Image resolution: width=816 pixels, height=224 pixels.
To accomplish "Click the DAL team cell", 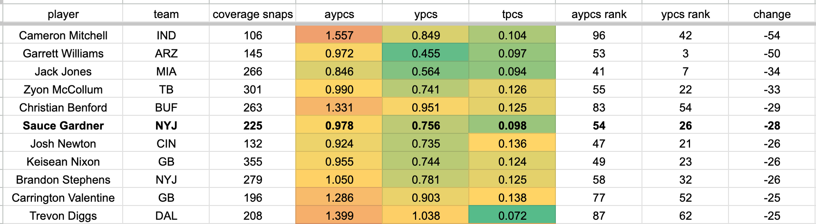I will click(166, 216).
